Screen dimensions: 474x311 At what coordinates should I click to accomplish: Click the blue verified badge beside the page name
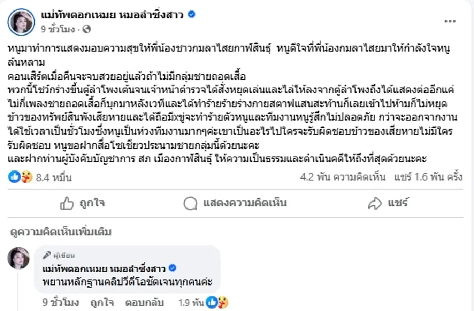(x=192, y=13)
